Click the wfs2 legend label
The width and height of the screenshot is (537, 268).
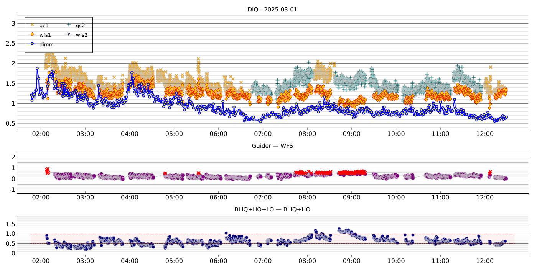pyautogui.click(x=81, y=35)
